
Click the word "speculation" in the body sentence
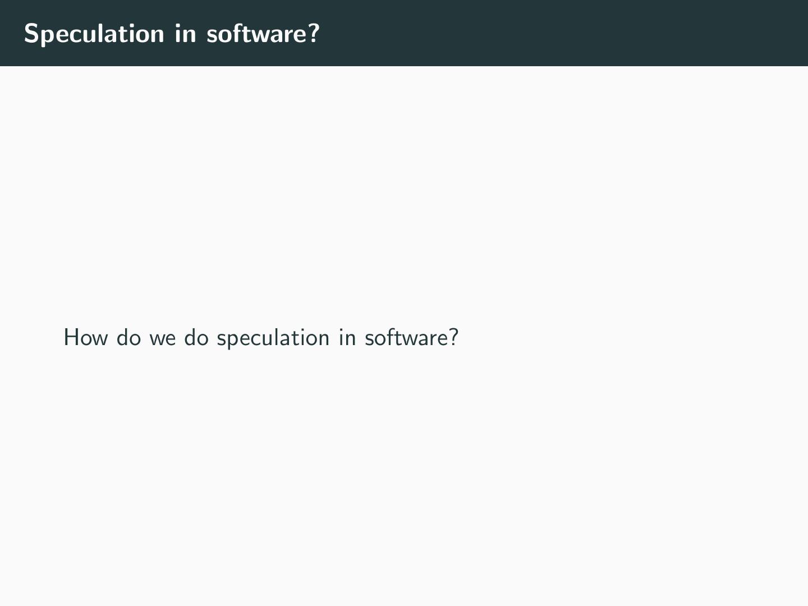point(273,338)
